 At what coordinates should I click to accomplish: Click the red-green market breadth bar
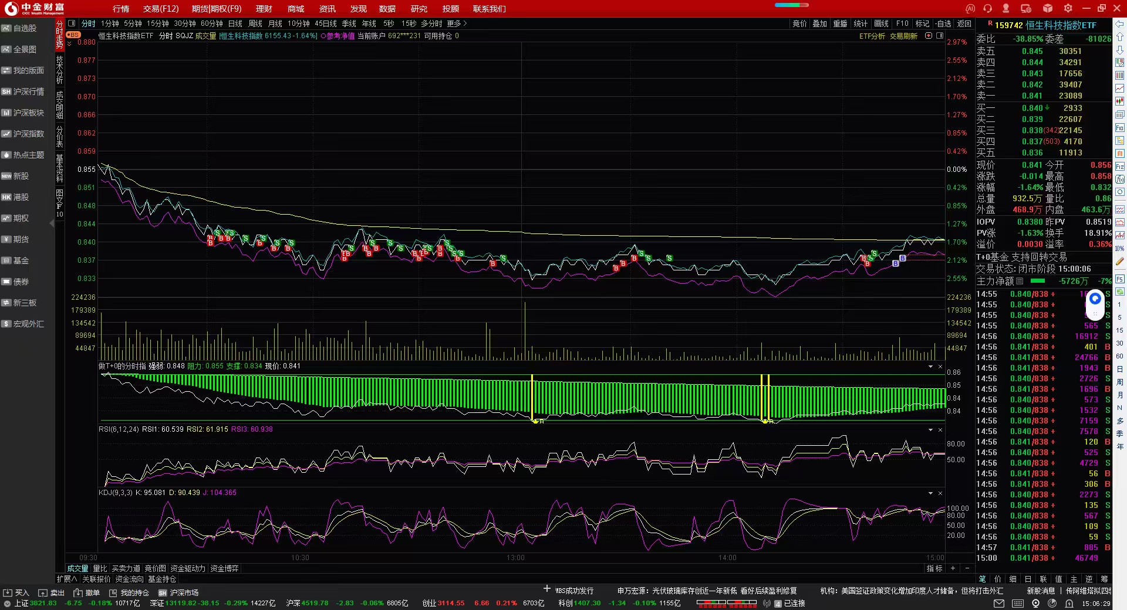point(727,603)
